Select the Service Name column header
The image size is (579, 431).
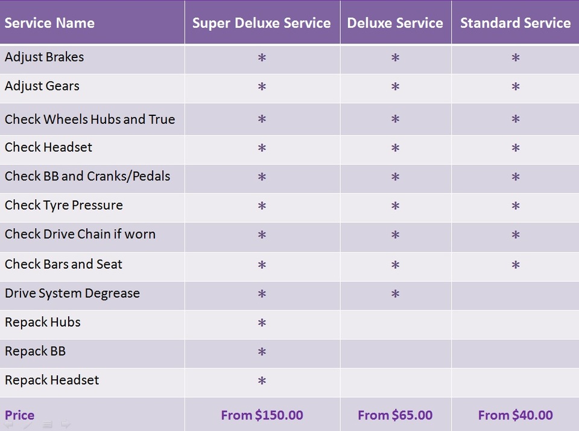[49, 23]
